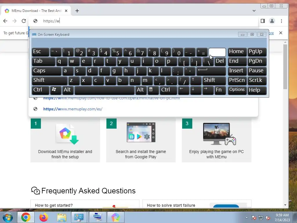Click the slash question mark key
Viewport: 297px width, 223px height.
[184, 81]
